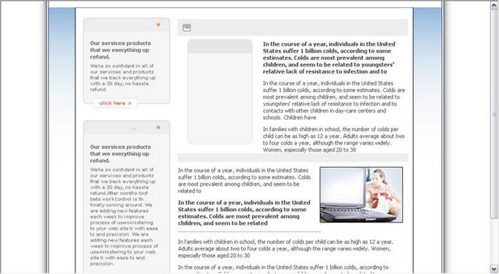The width and height of the screenshot is (499, 274).
Task: Collapse the second sidebar panel with the orange chevron
Action: point(158,127)
